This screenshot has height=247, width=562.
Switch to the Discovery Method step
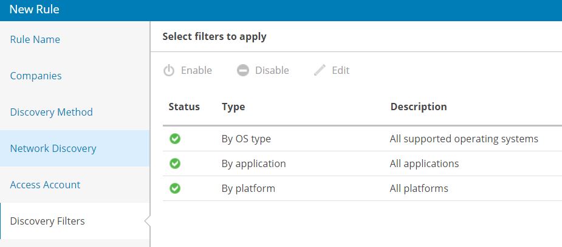51,112
